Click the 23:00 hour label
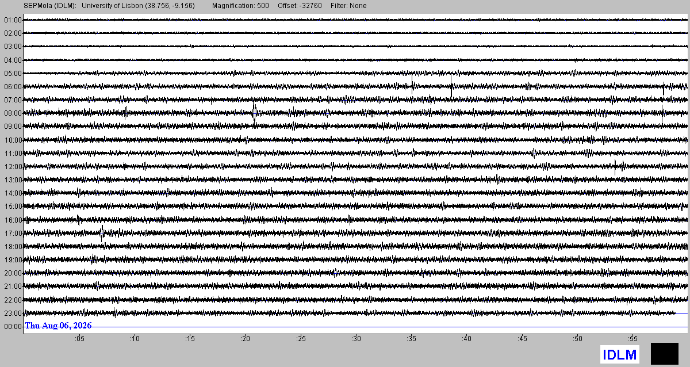 pyautogui.click(x=12, y=313)
